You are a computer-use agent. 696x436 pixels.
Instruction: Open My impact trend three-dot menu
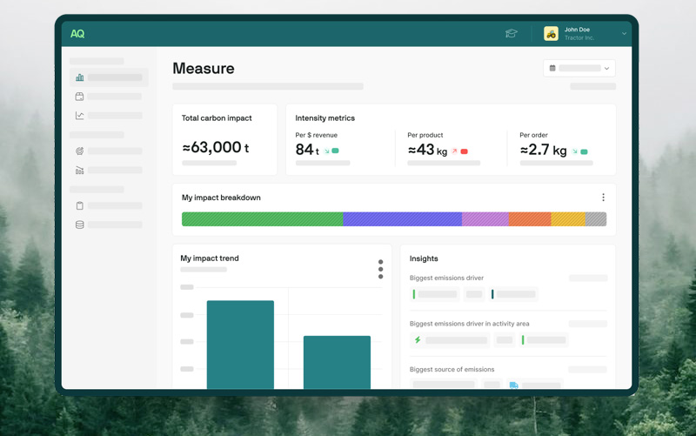point(380,269)
